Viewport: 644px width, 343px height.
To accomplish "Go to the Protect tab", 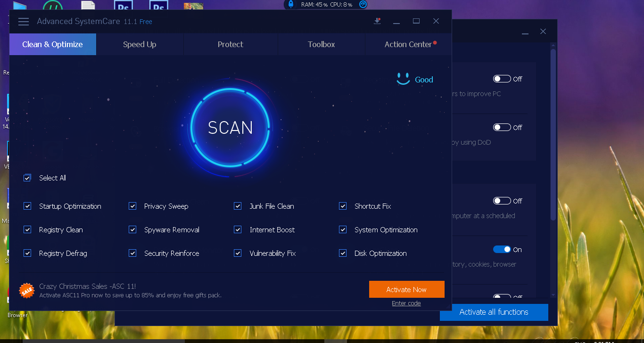I will [231, 44].
